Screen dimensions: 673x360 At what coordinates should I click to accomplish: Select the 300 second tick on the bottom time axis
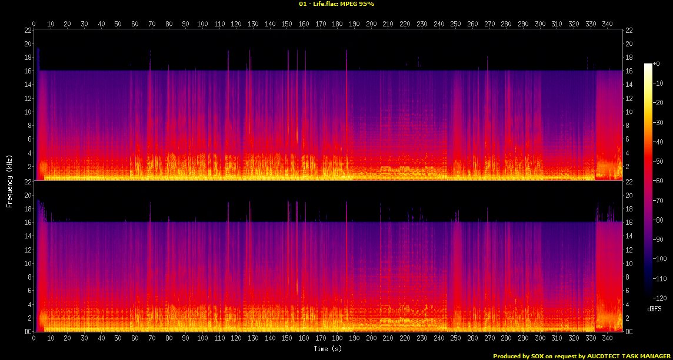tap(540, 339)
